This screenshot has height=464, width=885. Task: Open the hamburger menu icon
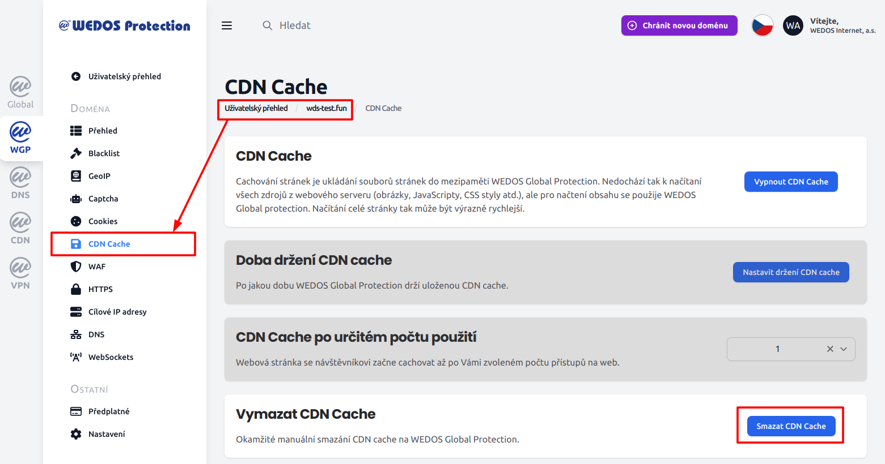point(227,25)
